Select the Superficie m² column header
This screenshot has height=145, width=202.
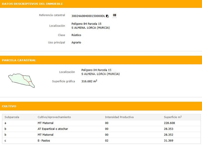[x=173, y=117]
